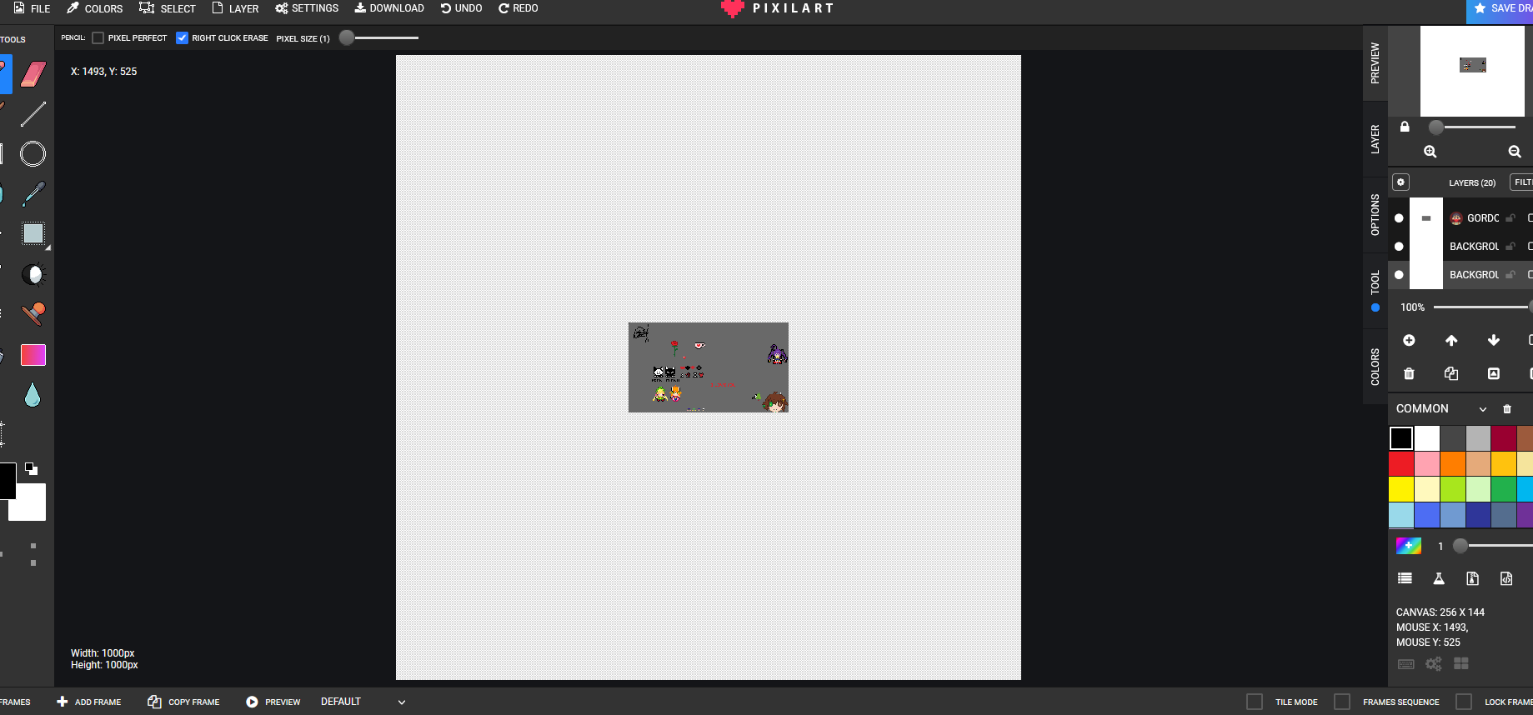Enable Pixel Perfect checkbox

pyautogui.click(x=98, y=38)
